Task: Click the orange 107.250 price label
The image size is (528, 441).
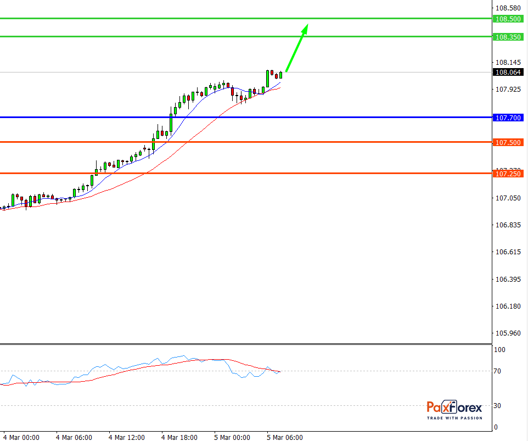Action: pos(508,174)
